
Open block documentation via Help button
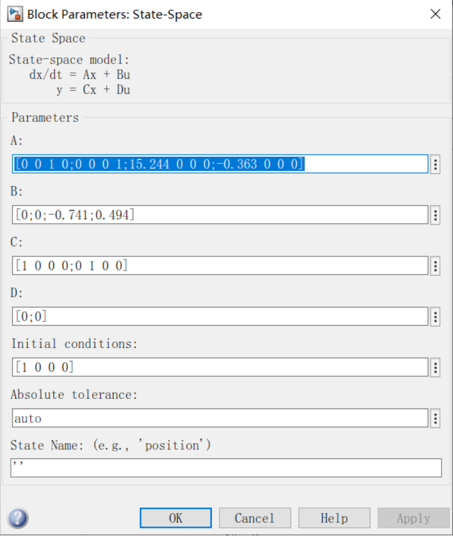click(334, 518)
